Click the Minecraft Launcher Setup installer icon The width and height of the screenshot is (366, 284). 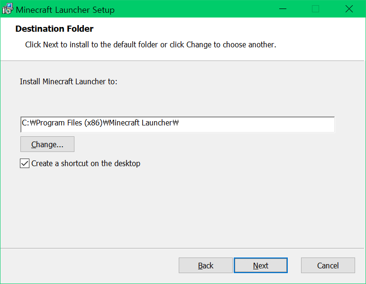click(8, 9)
